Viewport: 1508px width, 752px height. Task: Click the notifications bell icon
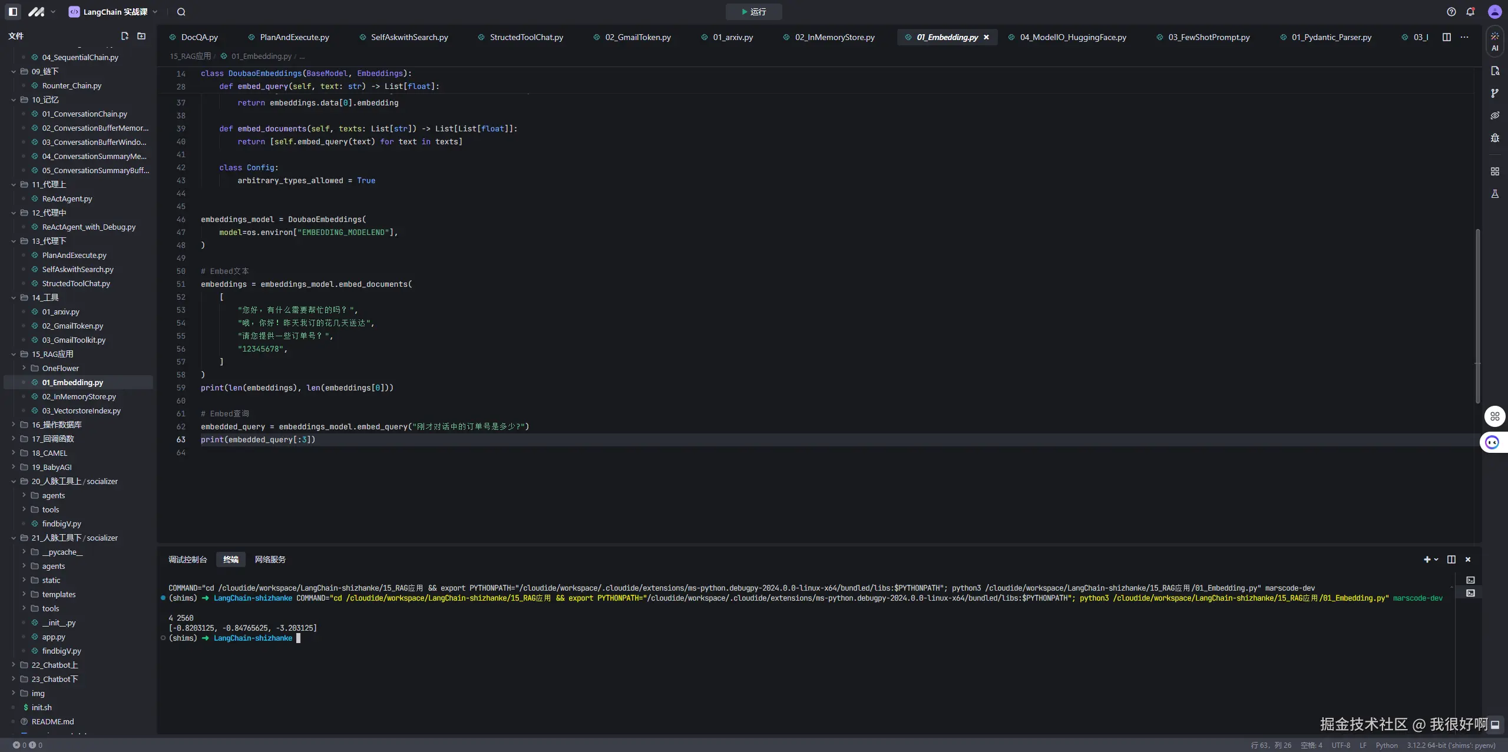coord(1470,12)
